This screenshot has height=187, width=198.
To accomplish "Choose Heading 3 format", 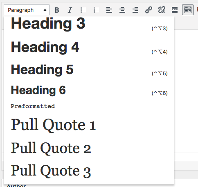I will (89, 24).
